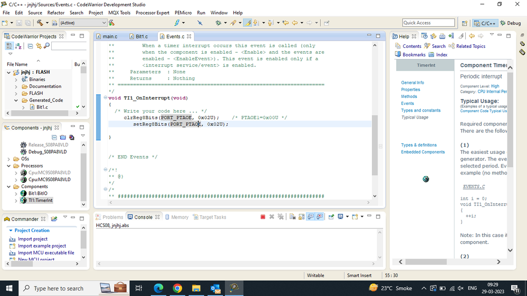The image size is (527, 296).
Task: Click the globe icon in Help contents pane
Action: 426,179
